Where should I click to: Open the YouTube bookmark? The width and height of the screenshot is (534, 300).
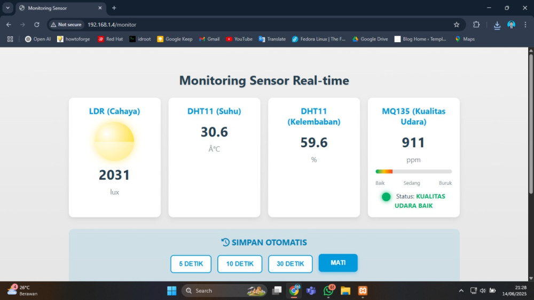[x=239, y=39]
